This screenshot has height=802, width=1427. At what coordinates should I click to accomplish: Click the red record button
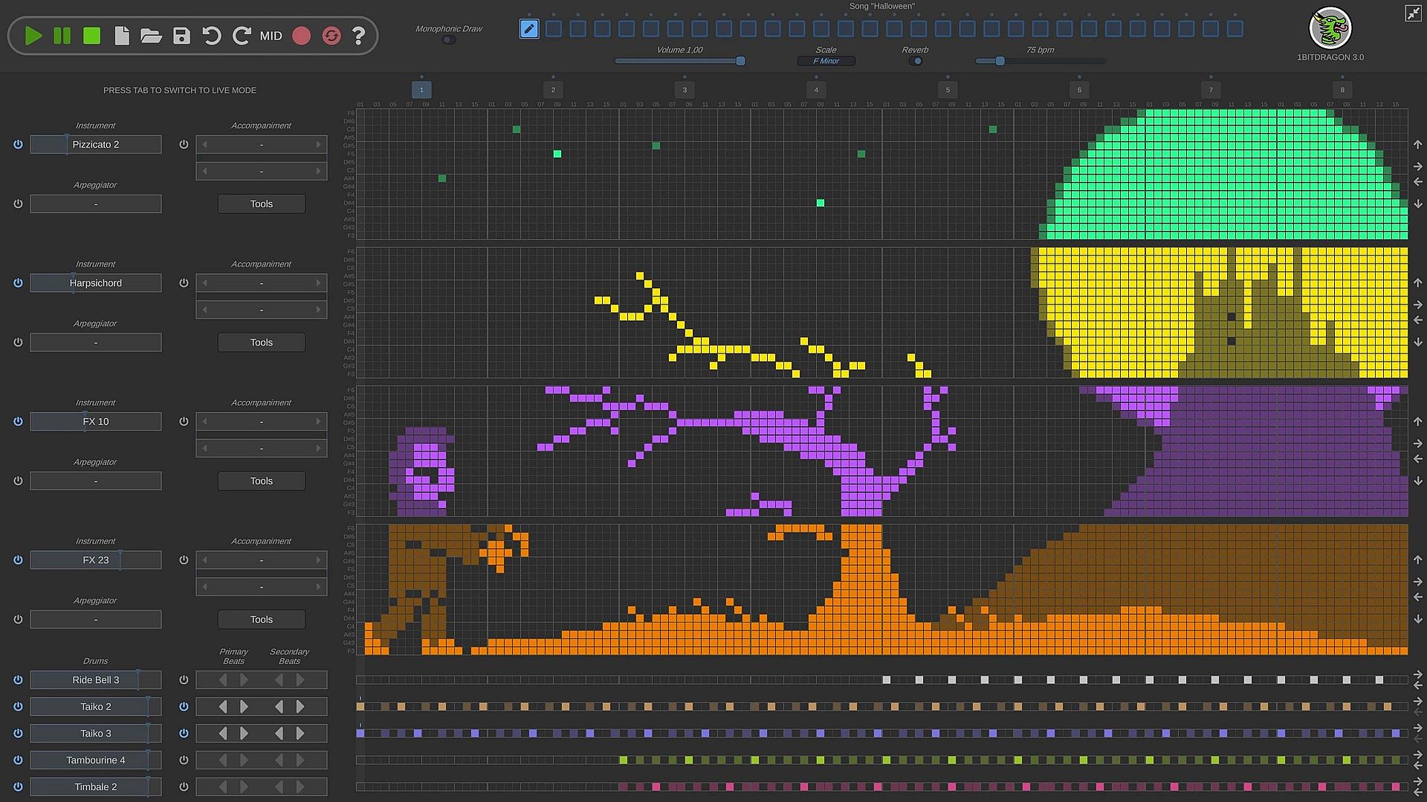[301, 36]
